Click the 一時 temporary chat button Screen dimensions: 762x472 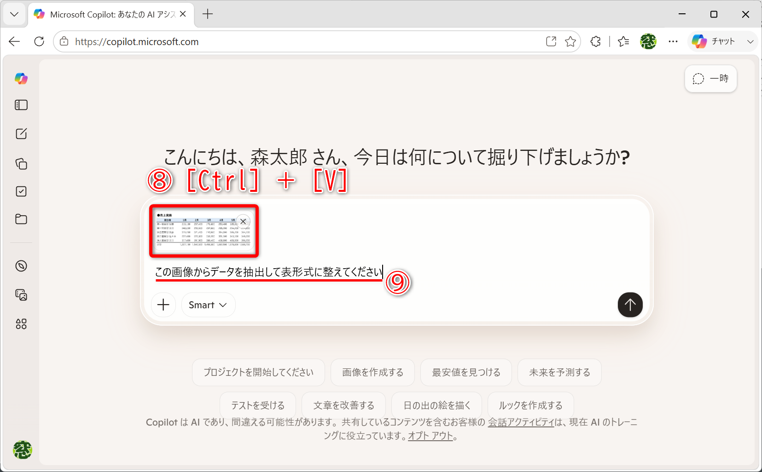tap(710, 79)
